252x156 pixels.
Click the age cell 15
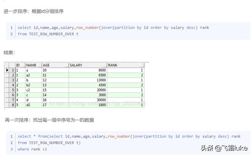(x=55, y=90)
